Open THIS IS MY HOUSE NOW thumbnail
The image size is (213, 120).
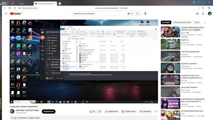pos(170,56)
